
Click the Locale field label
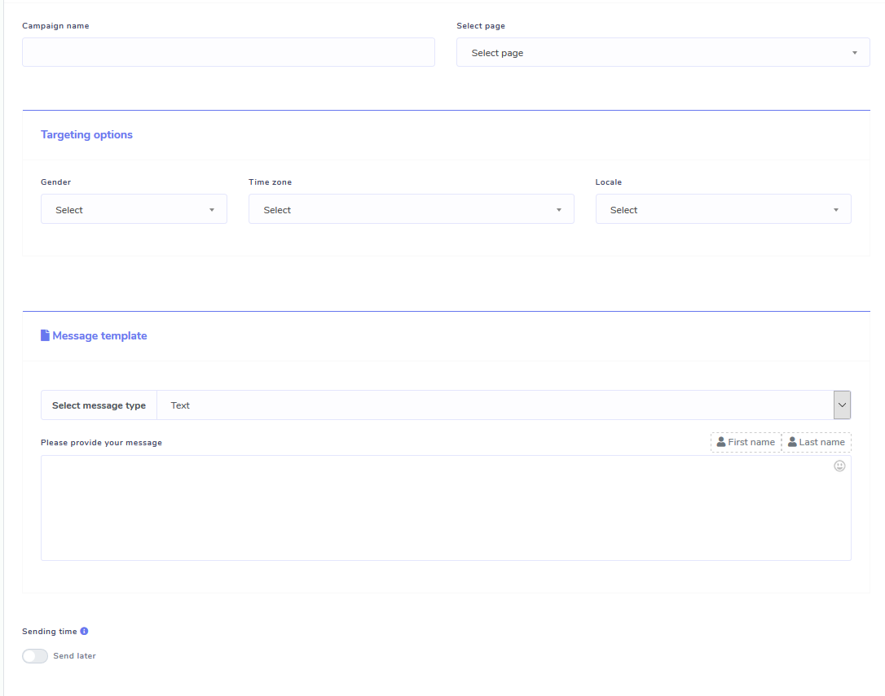pos(609,182)
